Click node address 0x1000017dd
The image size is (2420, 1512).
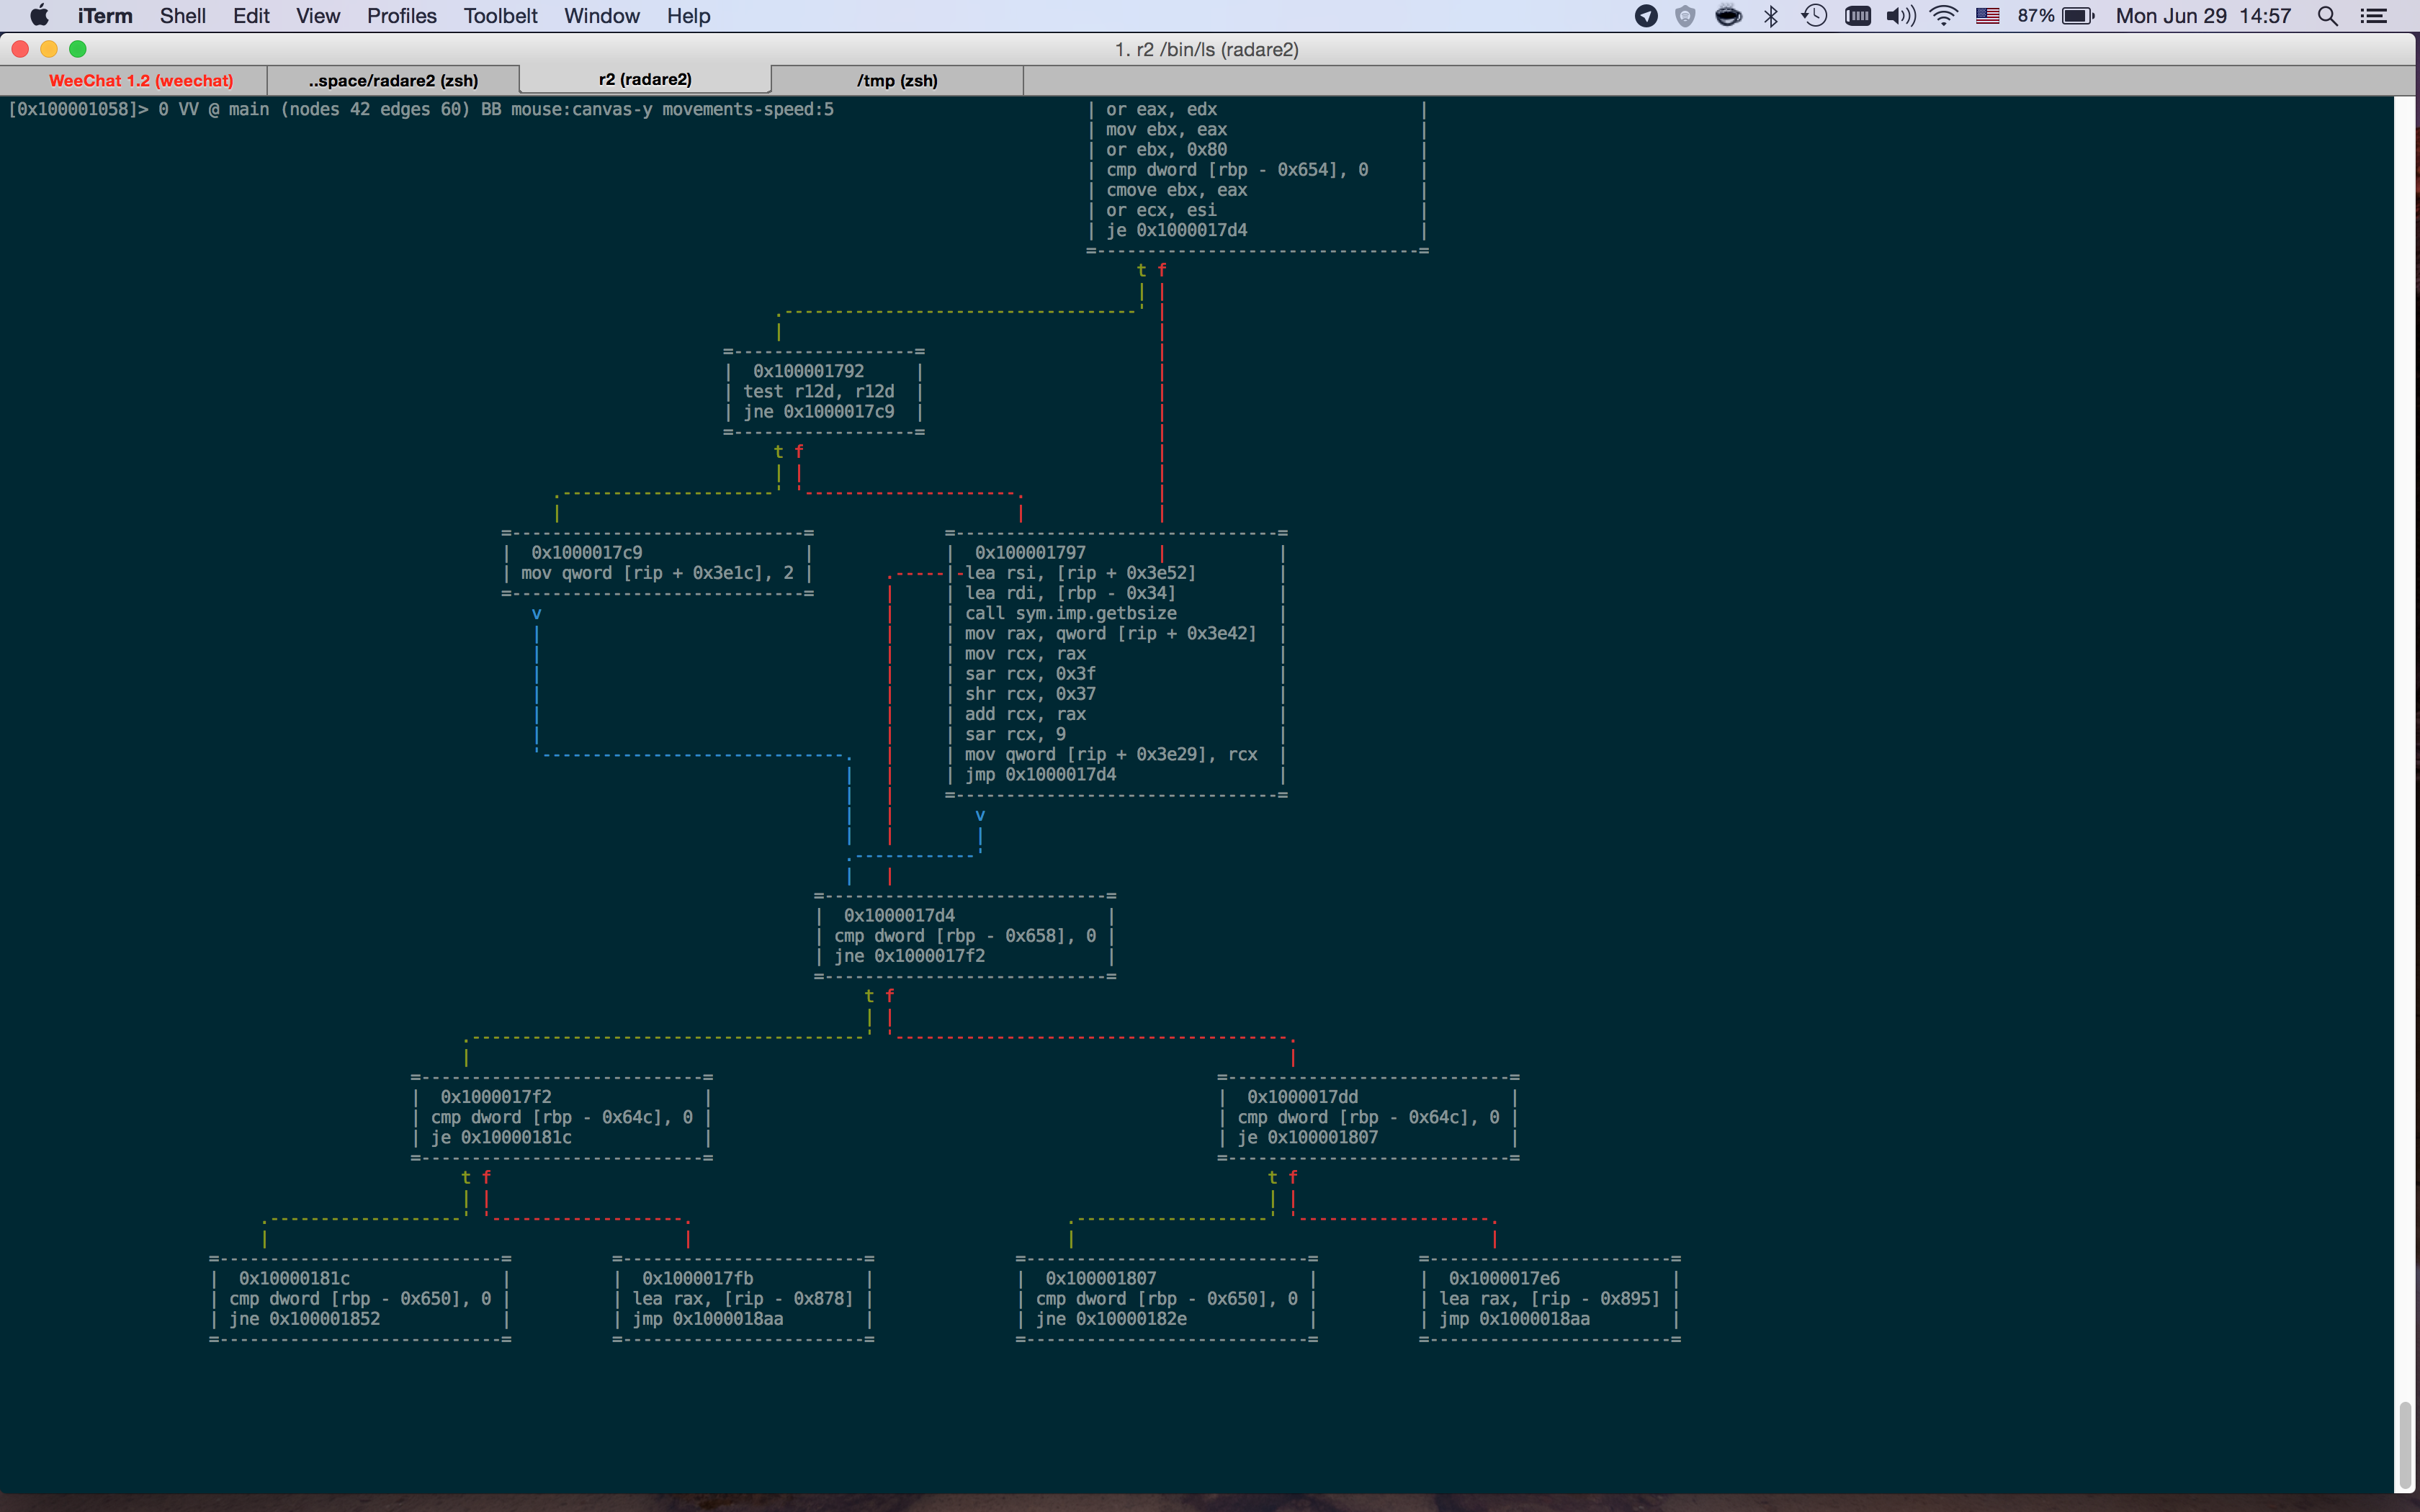click(1302, 1097)
